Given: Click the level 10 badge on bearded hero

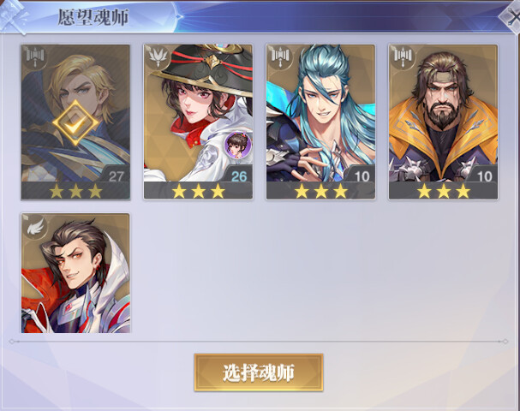Looking at the screenshot, I should point(483,175).
